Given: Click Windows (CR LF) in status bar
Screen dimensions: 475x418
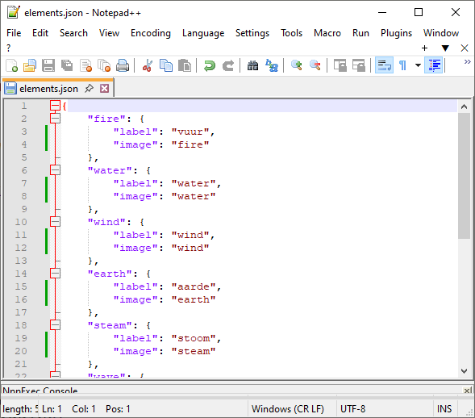Looking at the screenshot, I should click(288, 409).
